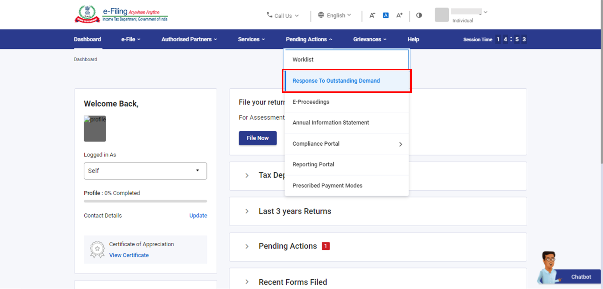
Task: Toggle high contrast mode icon
Action: tap(419, 15)
